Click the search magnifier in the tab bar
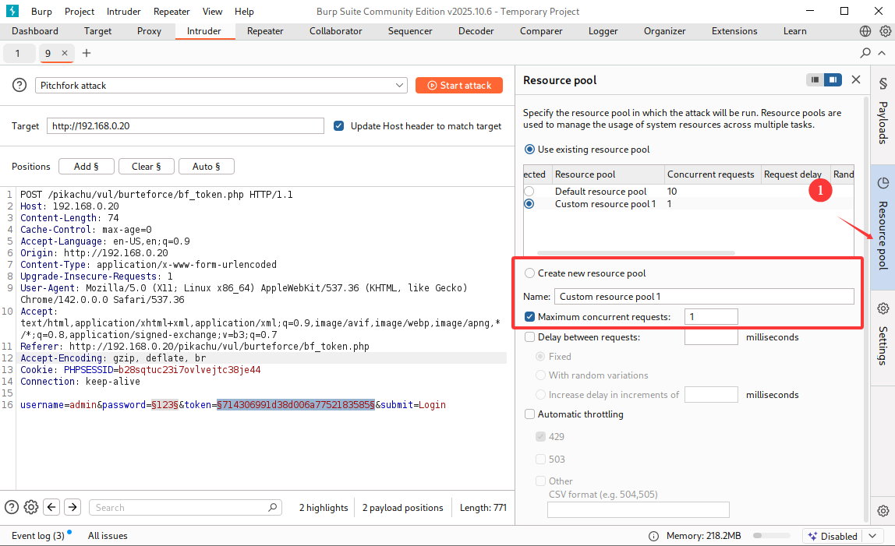This screenshot has height=546, width=895. tap(865, 53)
